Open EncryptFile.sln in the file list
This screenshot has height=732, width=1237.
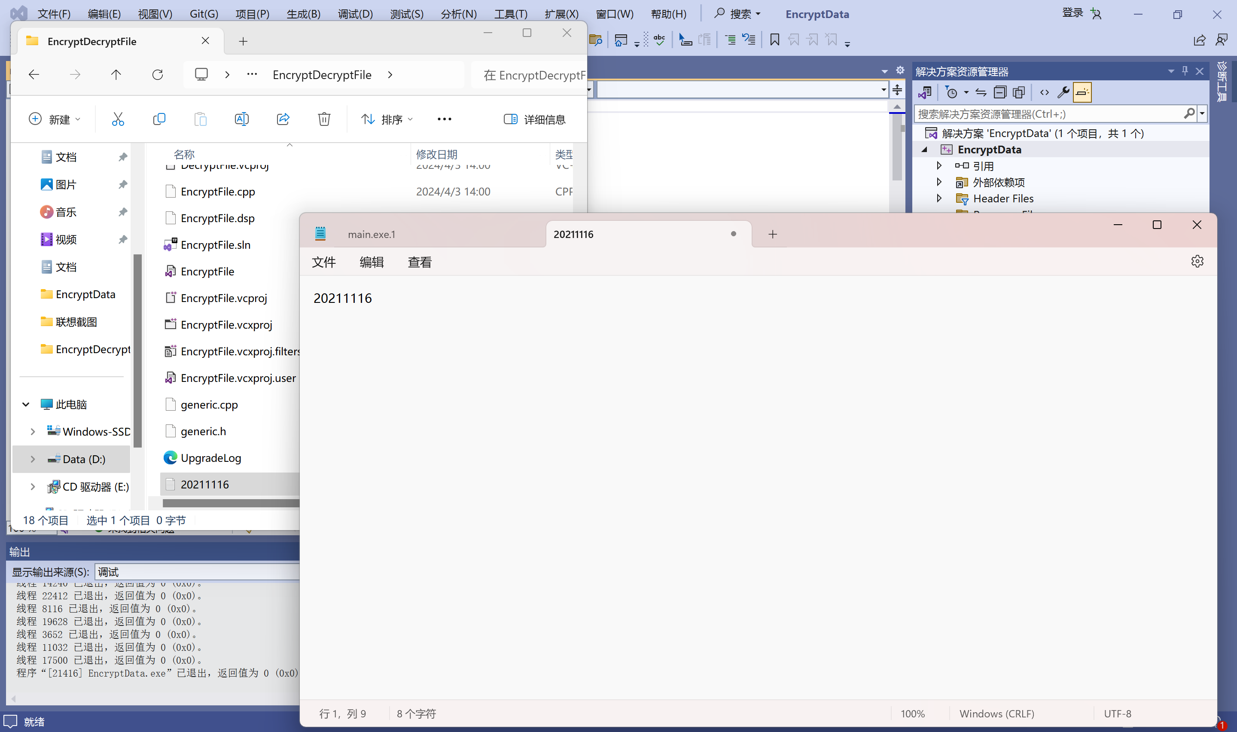tap(216, 245)
